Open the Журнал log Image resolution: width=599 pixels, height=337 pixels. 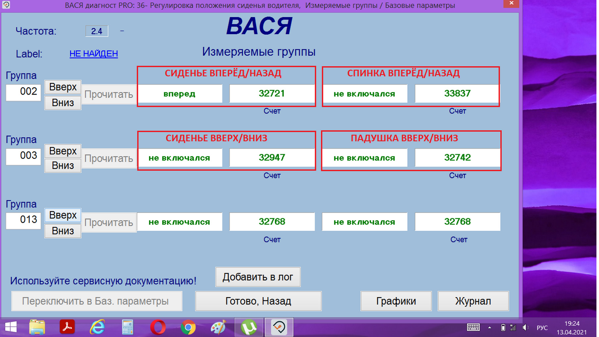[473, 301]
